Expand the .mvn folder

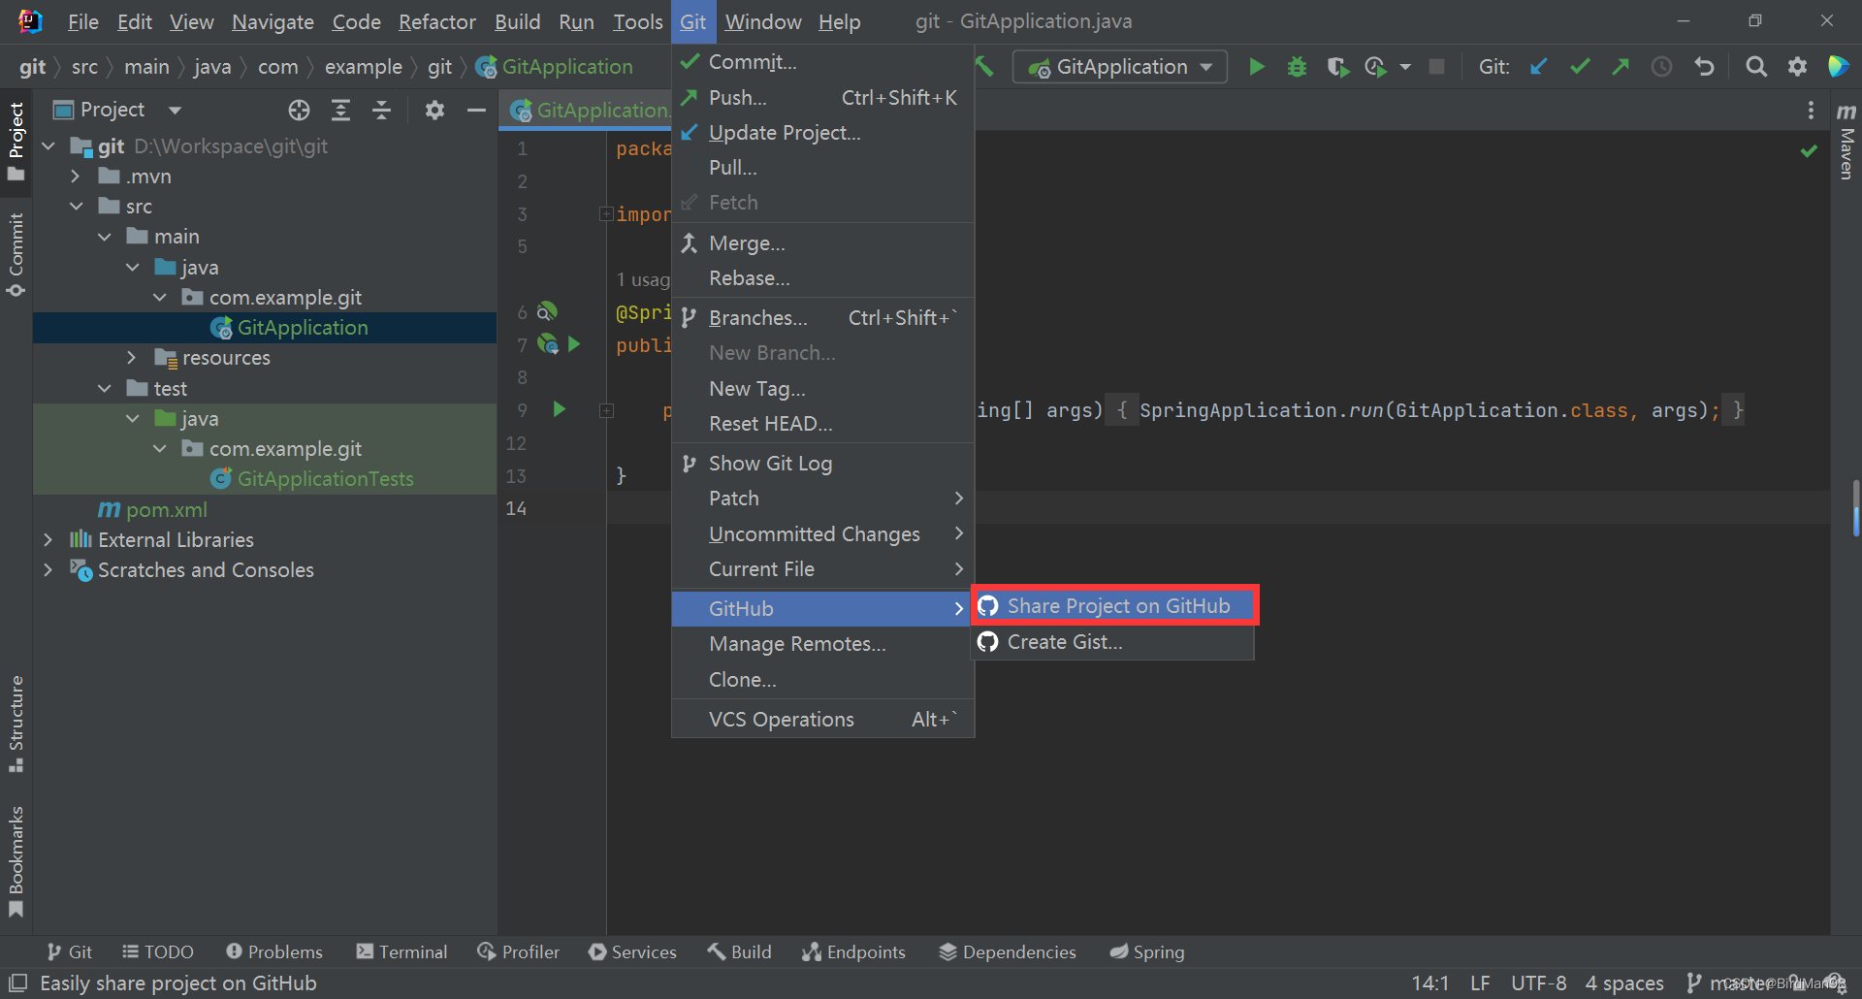tap(76, 177)
